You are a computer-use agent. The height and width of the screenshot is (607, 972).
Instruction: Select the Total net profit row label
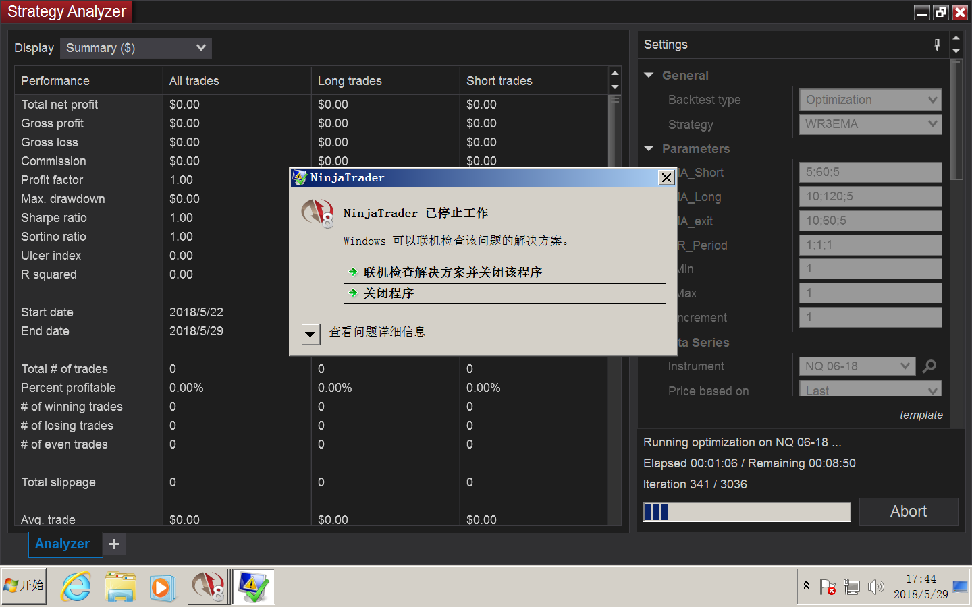click(59, 105)
